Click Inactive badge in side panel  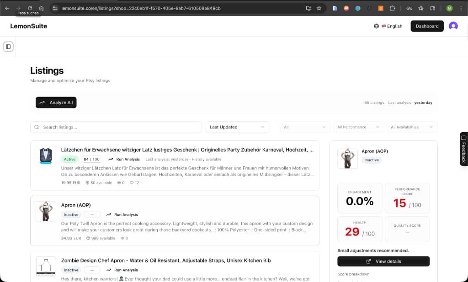coord(372,160)
